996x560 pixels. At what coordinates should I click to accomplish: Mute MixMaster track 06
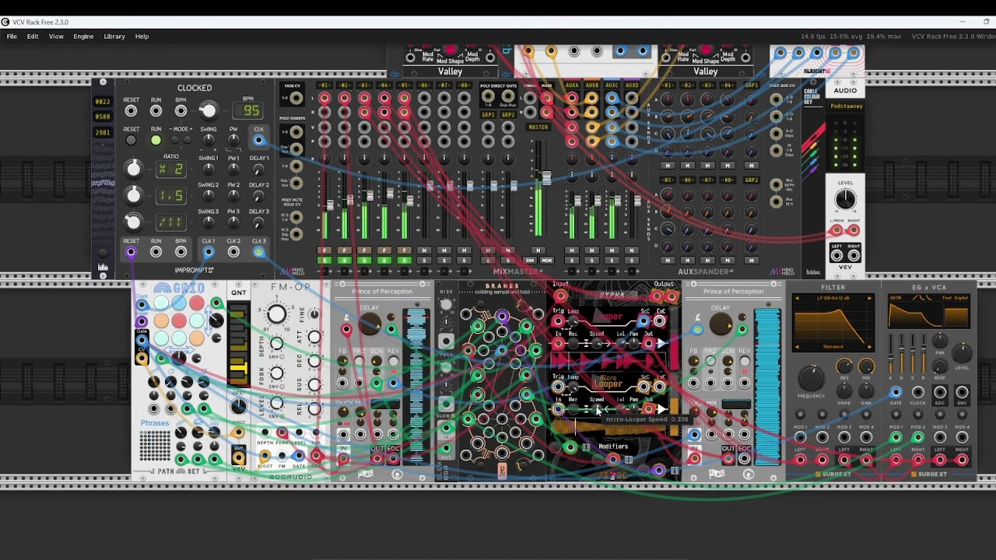click(424, 250)
